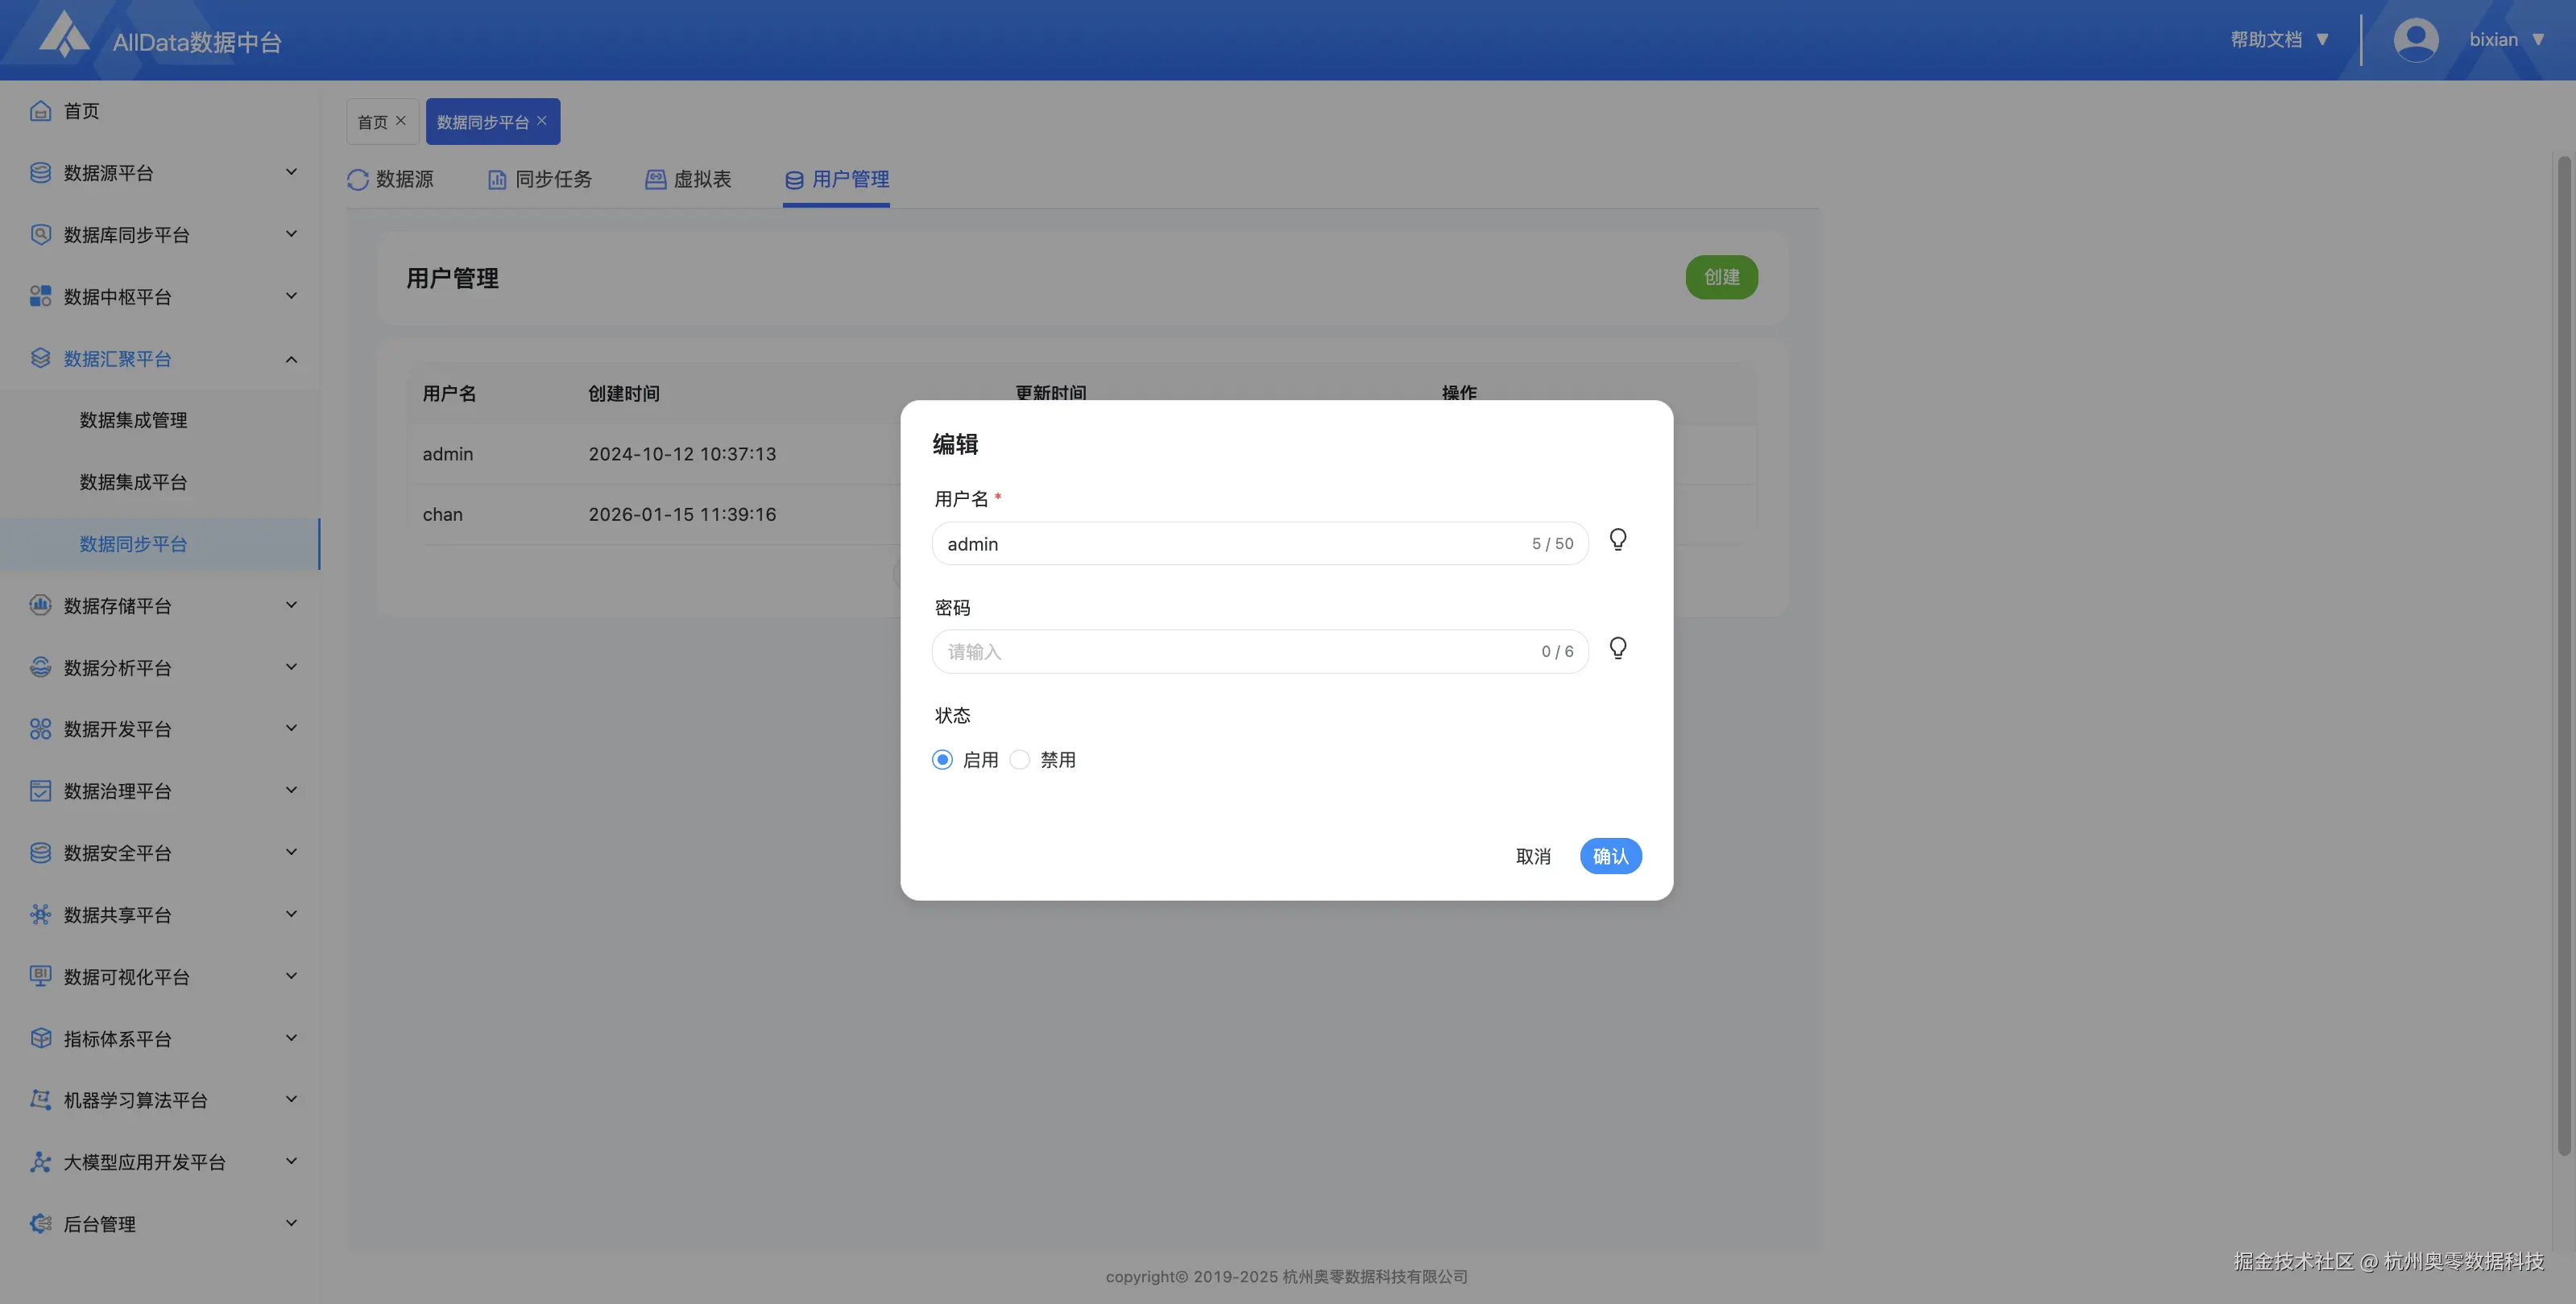Click the 机器学习算法平台 sidebar icon
Screen dimensions: 2576x1304
click(x=40, y=1100)
